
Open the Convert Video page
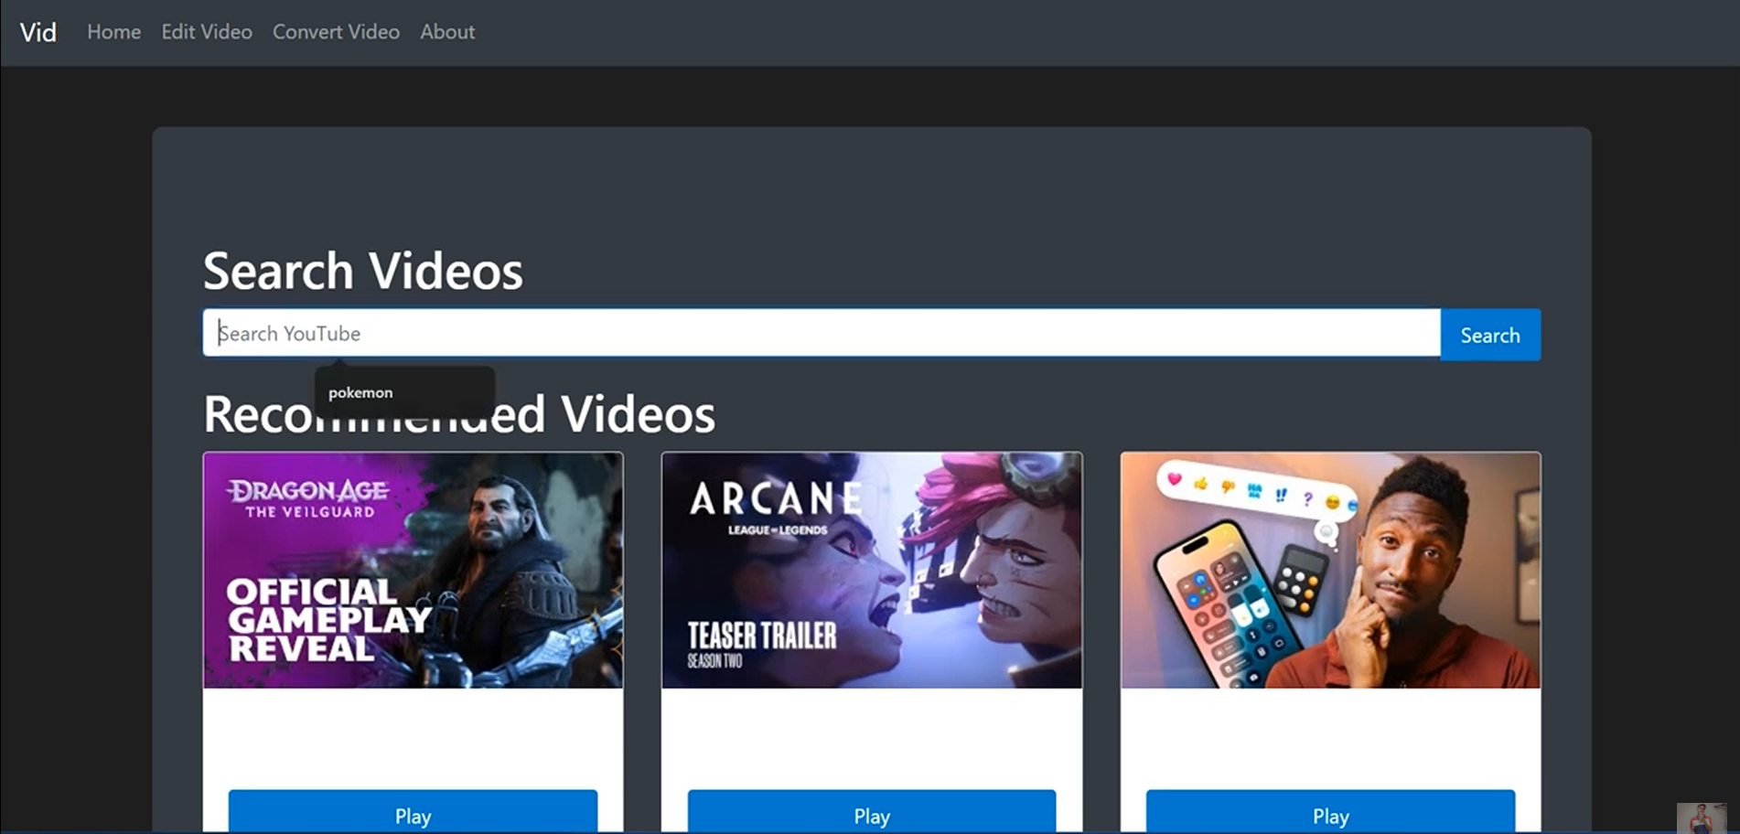336,32
